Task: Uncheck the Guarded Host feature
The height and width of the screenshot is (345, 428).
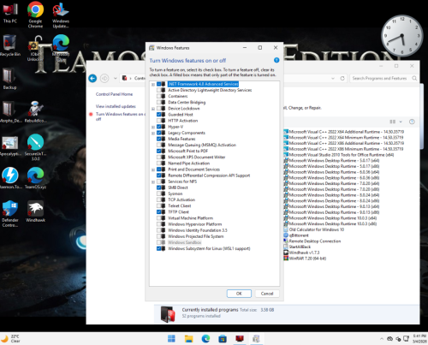Action: [159, 115]
